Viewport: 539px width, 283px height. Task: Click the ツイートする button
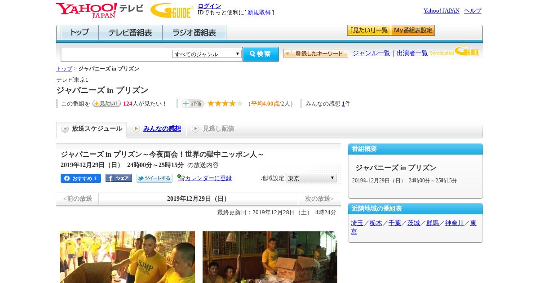coord(155,178)
